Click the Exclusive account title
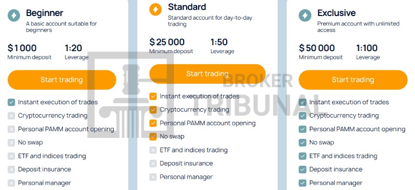 point(336,13)
